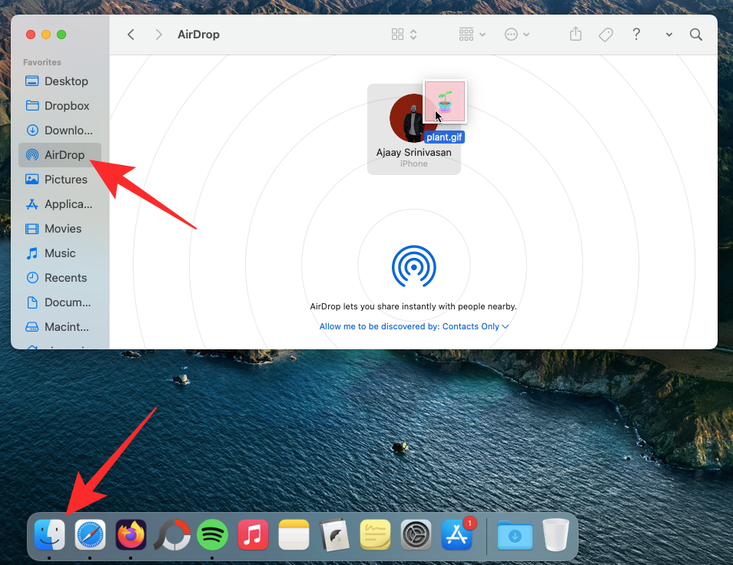The image size is (733, 565).
Task: Click the Share icon in Finder toolbar
Action: coord(575,35)
